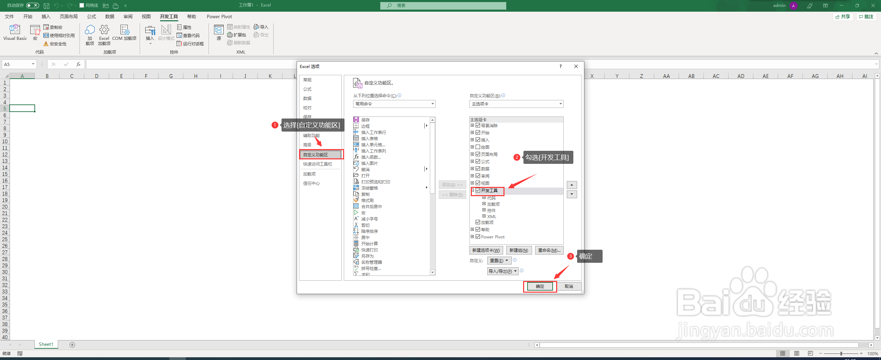Toggle 使用相对引用 option

click(59, 35)
